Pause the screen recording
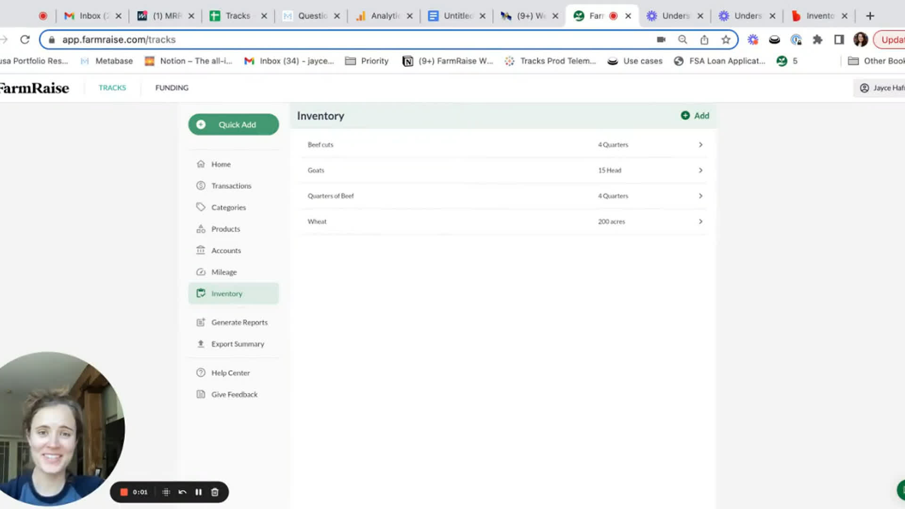Image resolution: width=905 pixels, height=509 pixels. (x=198, y=492)
